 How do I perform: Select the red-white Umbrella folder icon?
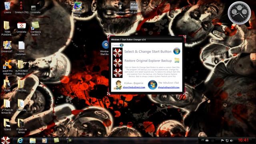tap(21, 27)
